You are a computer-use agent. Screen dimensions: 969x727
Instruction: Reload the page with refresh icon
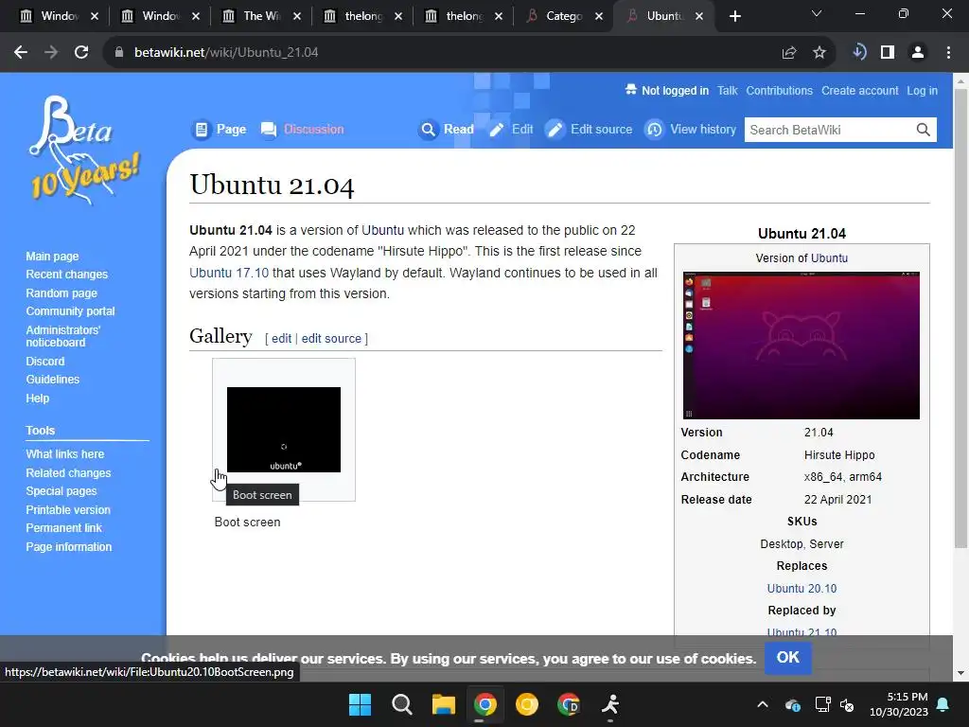81,53
